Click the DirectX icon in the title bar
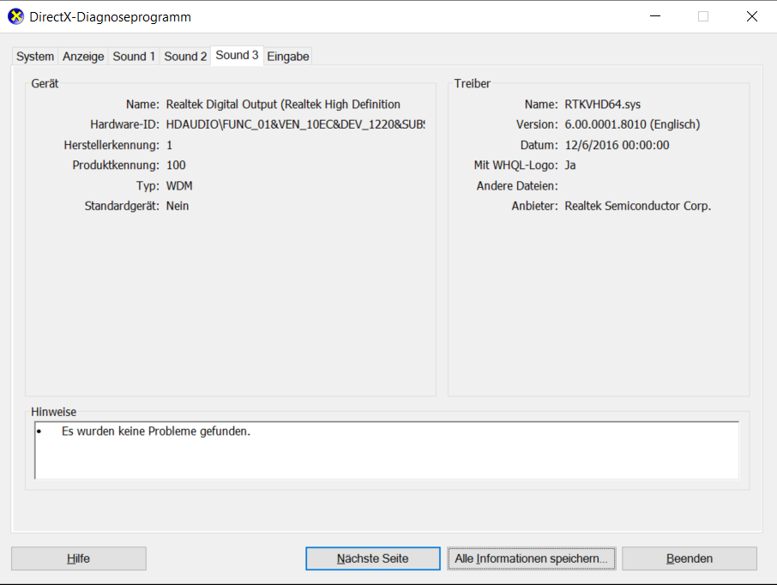 (16, 17)
